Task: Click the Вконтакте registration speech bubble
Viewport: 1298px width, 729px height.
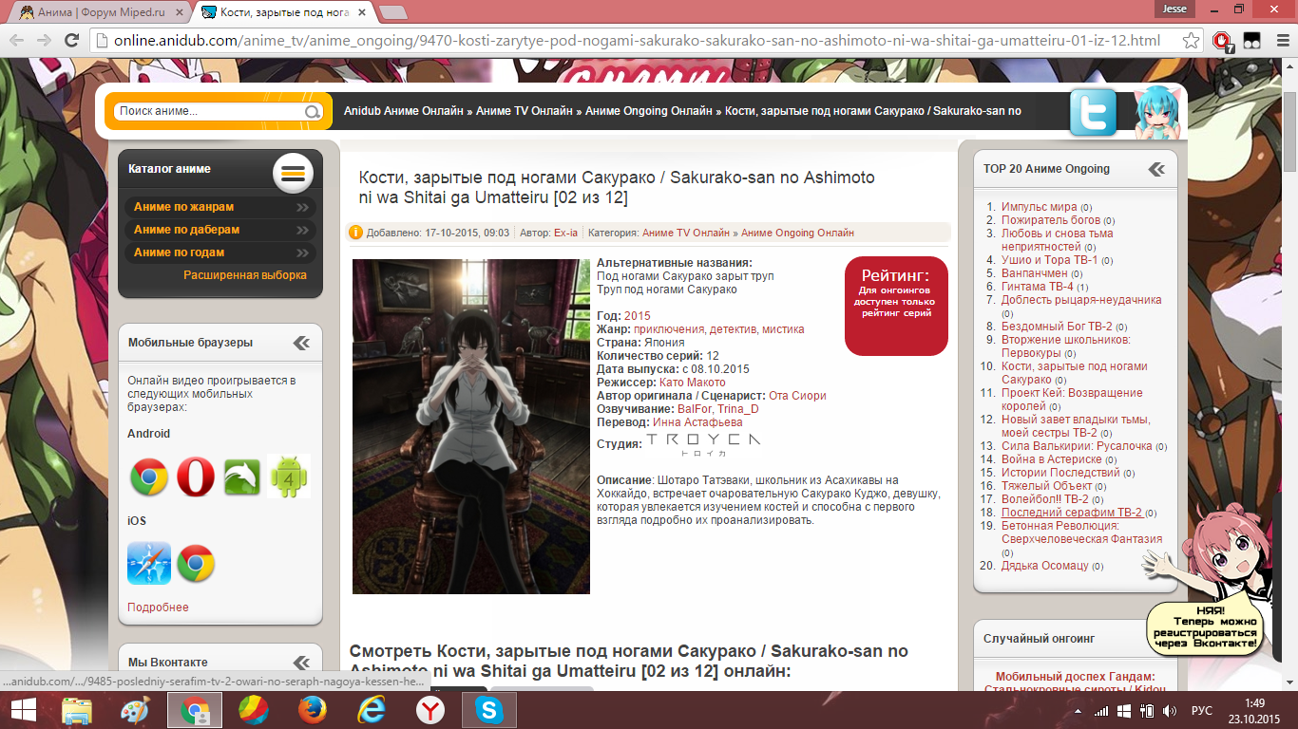Action: pyautogui.click(x=1206, y=628)
